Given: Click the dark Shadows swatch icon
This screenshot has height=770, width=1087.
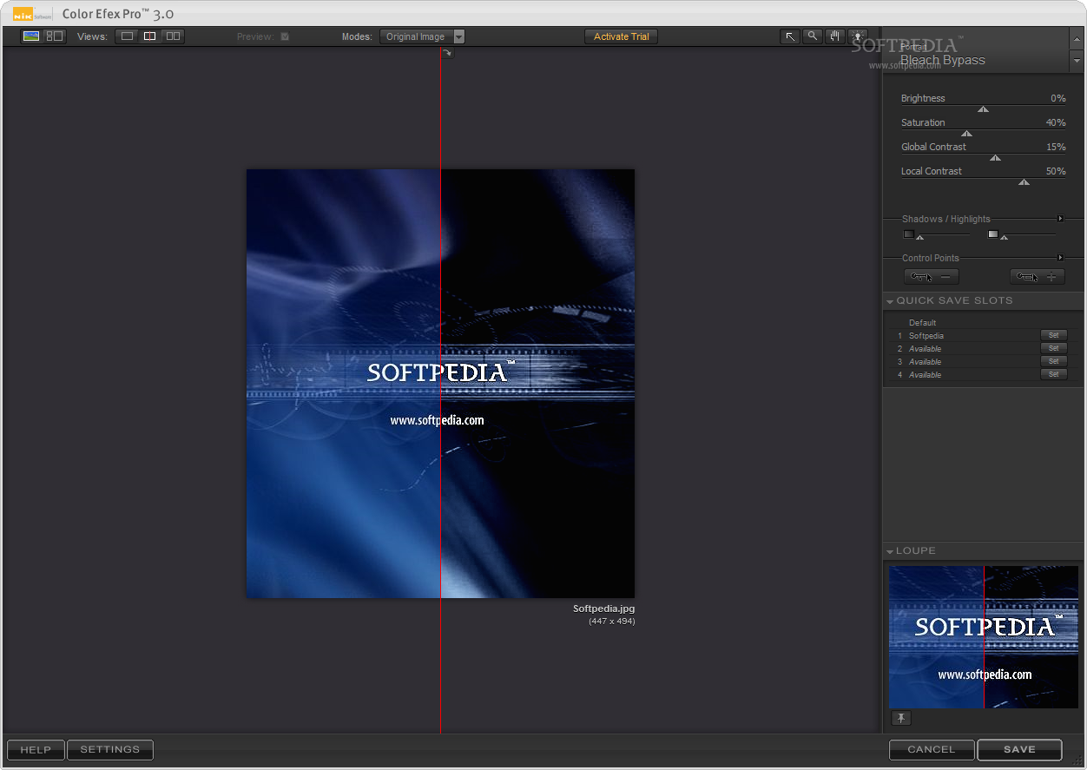Looking at the screenshot, I should coord(908,234).
